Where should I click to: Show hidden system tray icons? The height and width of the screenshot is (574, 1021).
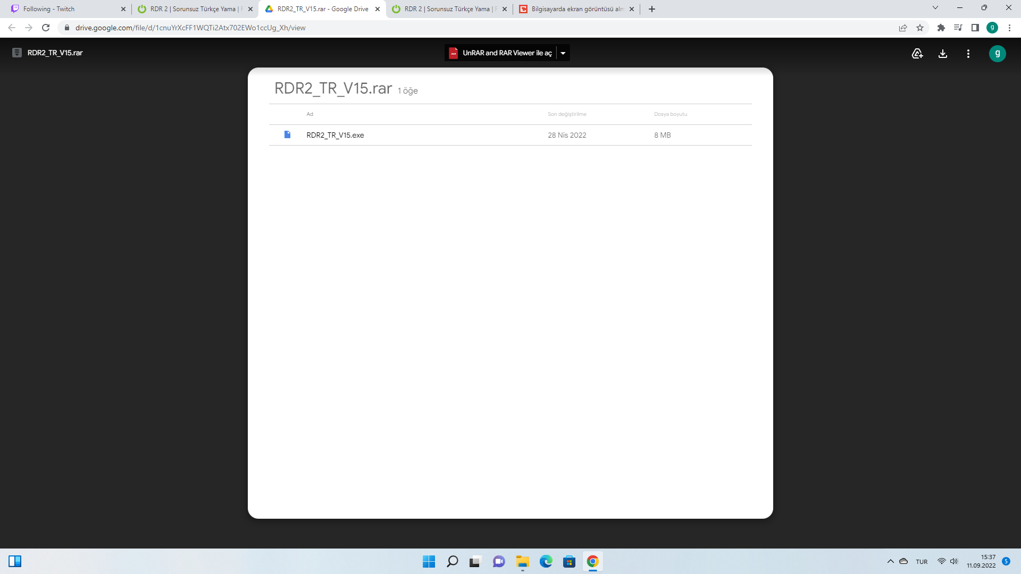[x=890, y=561]
